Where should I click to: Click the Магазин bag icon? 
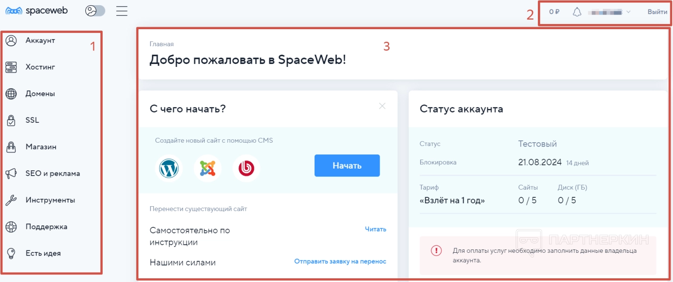(11, 147)
